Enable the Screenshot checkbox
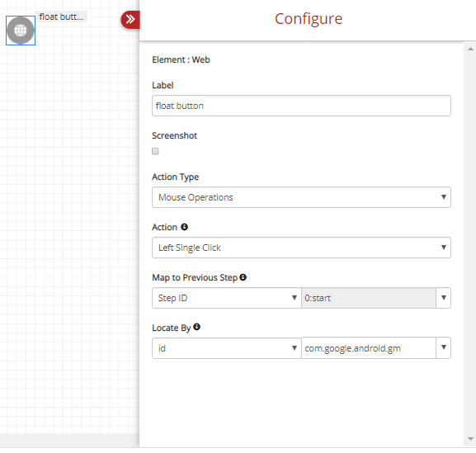 pyautogui.click(x=155, y=151)
